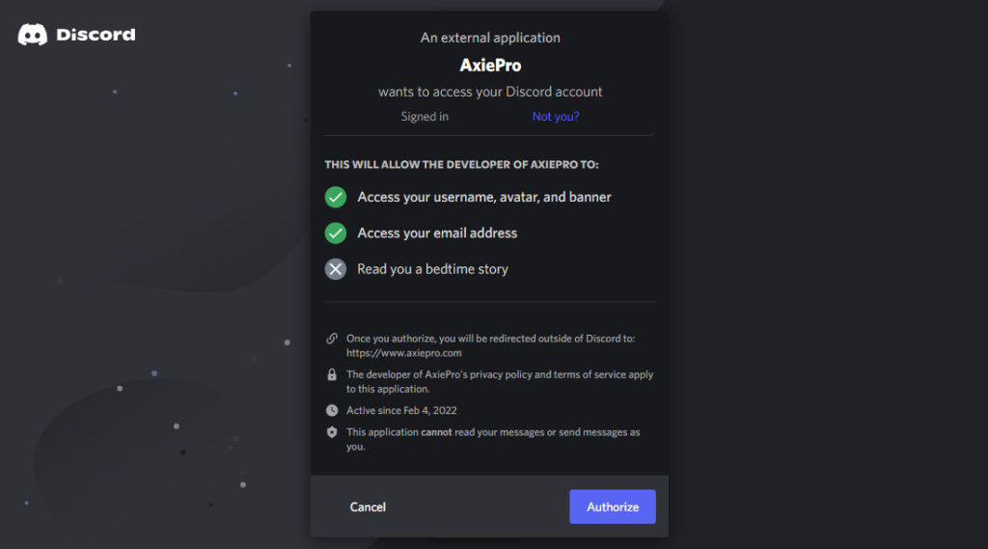Click the shield icon beside messages notice
Image resolution: width=988 pixels, height=549 pixels.
pos(332,432)
